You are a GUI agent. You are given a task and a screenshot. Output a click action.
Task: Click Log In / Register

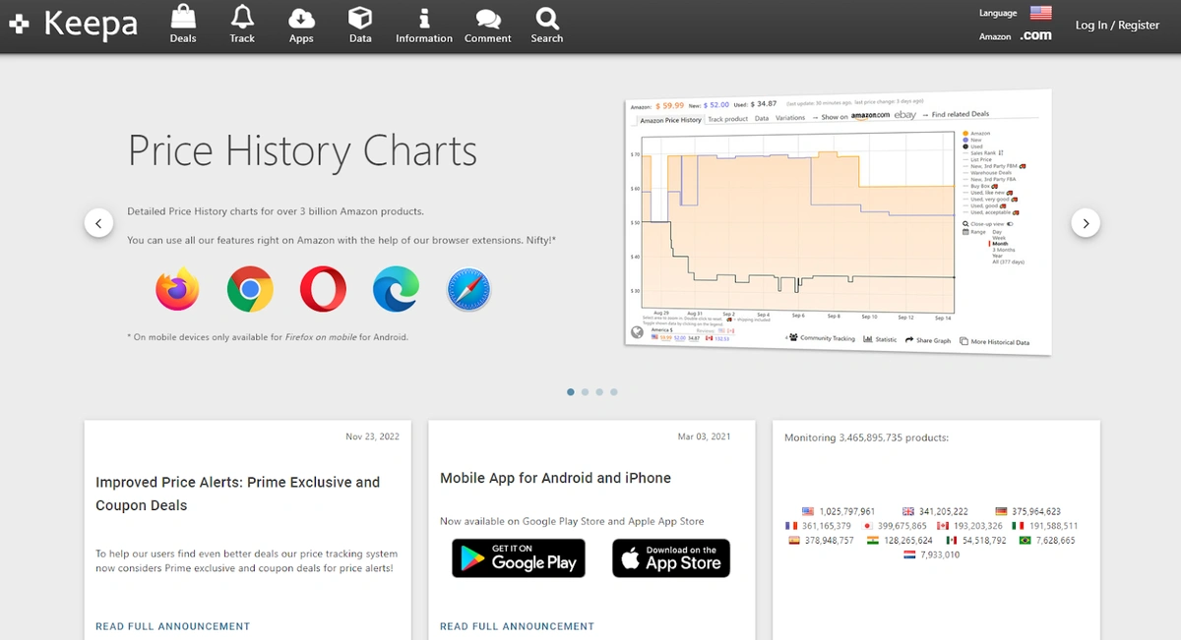pyautogui.click(x=1117, y=25)
